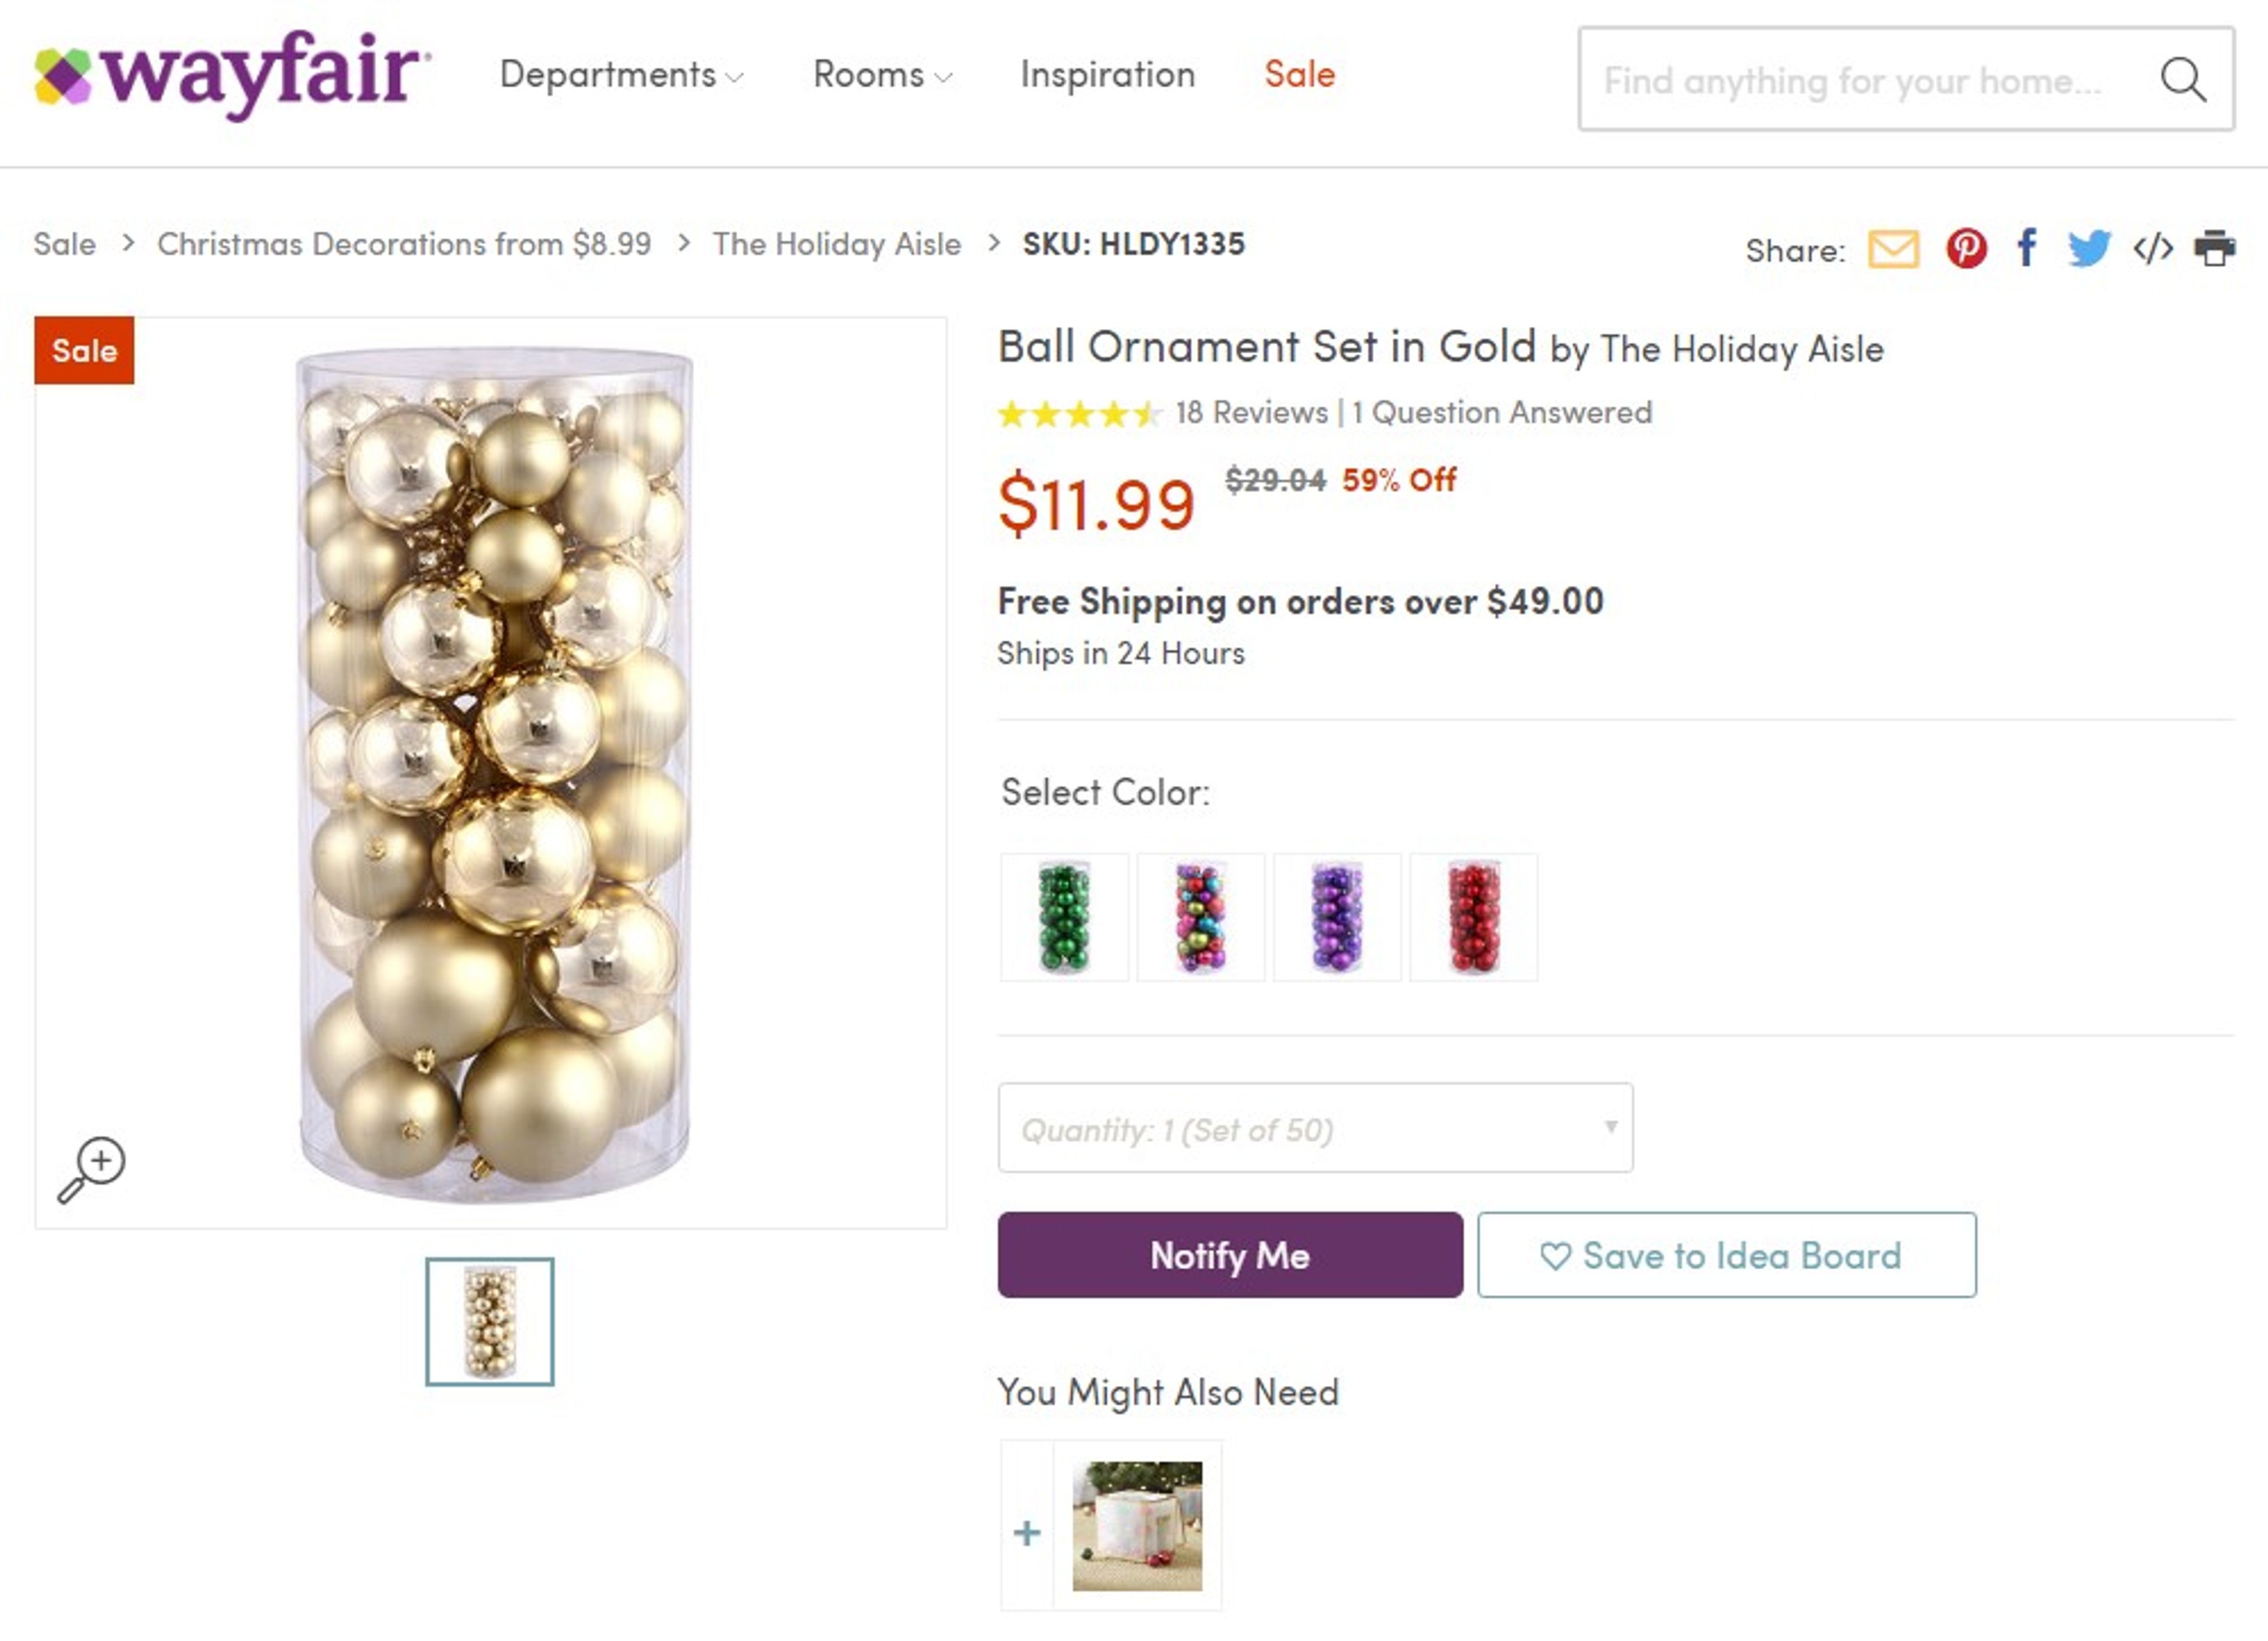The image size is (2268, 1641).
Task: Click the gold ornament thumbnail
Action: coord(489,1322)
